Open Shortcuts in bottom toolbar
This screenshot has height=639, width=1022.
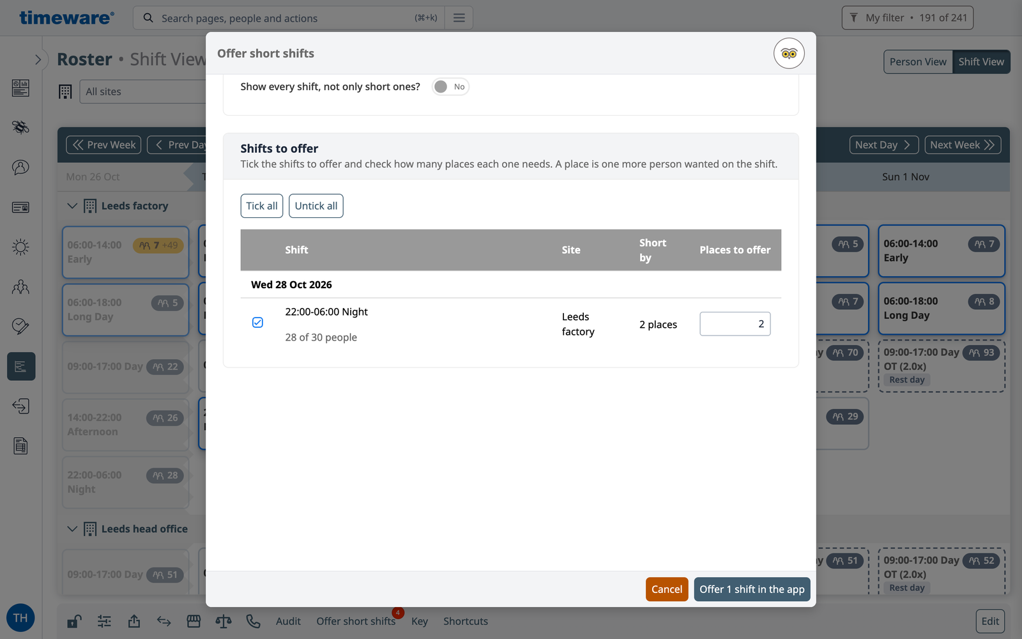[x=466, y=621]
